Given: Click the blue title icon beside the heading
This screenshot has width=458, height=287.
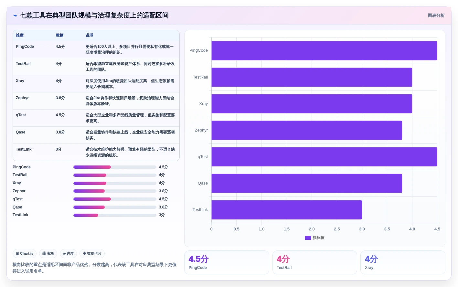Looking at the screenshot, I should click(x=15, y=16).
